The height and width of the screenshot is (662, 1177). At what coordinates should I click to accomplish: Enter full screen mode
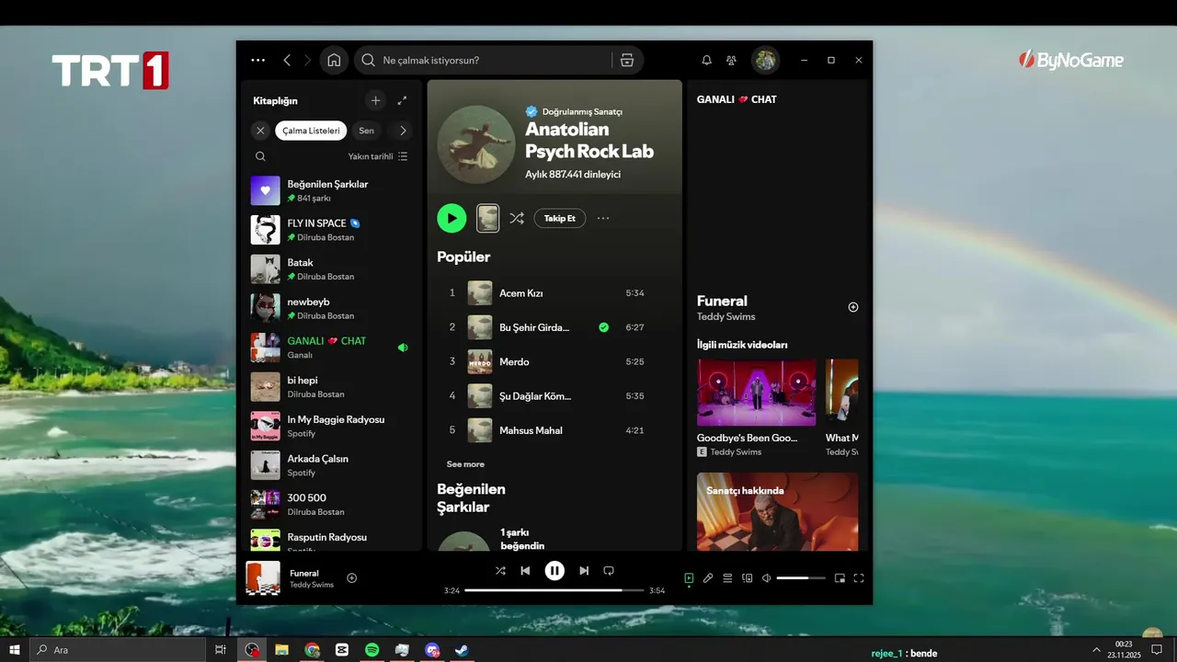coord(859,578)
